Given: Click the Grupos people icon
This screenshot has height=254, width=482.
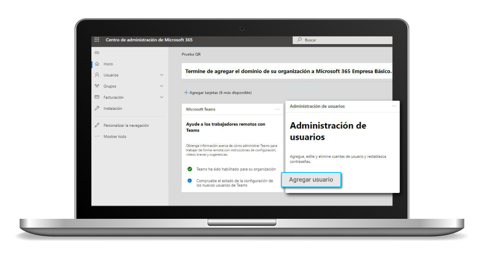Looking at the screenshot, I should click(x=97, y=86).
